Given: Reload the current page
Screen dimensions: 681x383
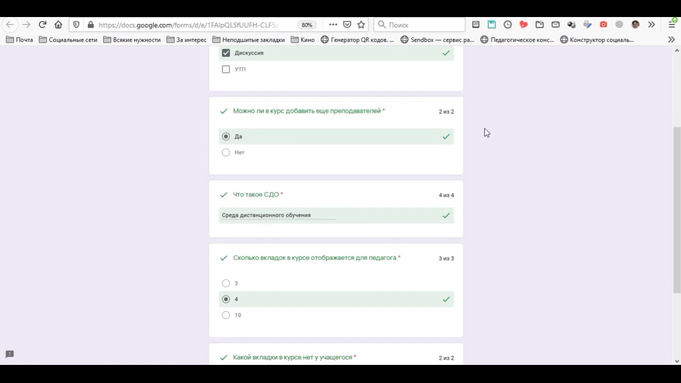Looking at the screenshot, I should [x=43, y=24].
